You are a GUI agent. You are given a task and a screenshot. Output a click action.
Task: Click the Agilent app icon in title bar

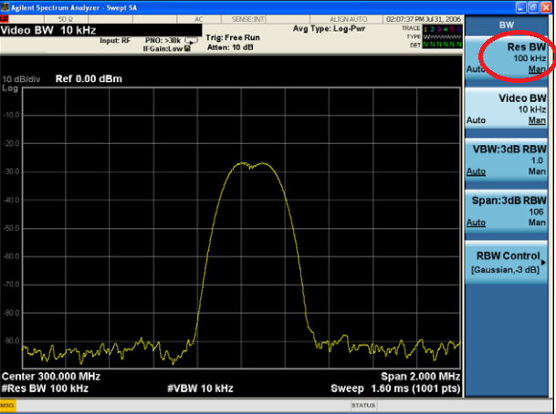point(5,5)
